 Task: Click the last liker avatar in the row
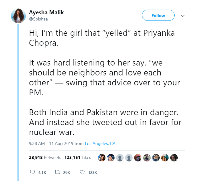pyautogui.click(x=174, y=157)
